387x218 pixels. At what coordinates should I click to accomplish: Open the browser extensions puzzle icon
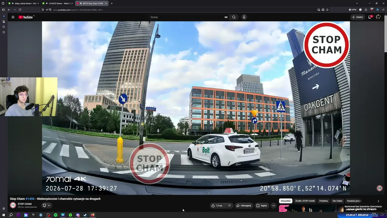[x=366, y=10]
